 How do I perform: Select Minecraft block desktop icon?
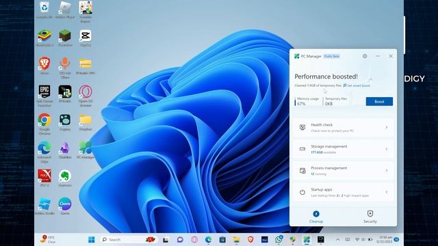tap(65, 38)
